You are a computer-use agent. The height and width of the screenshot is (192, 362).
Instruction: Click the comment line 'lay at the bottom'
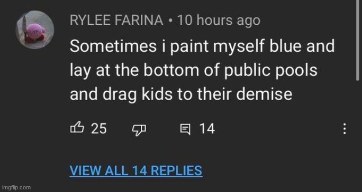click(194, 70)
